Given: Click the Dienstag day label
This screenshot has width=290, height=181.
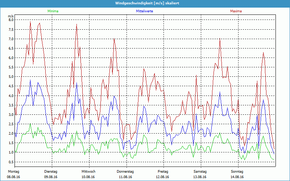Looking at the screenshot, I should click(51, 172).
